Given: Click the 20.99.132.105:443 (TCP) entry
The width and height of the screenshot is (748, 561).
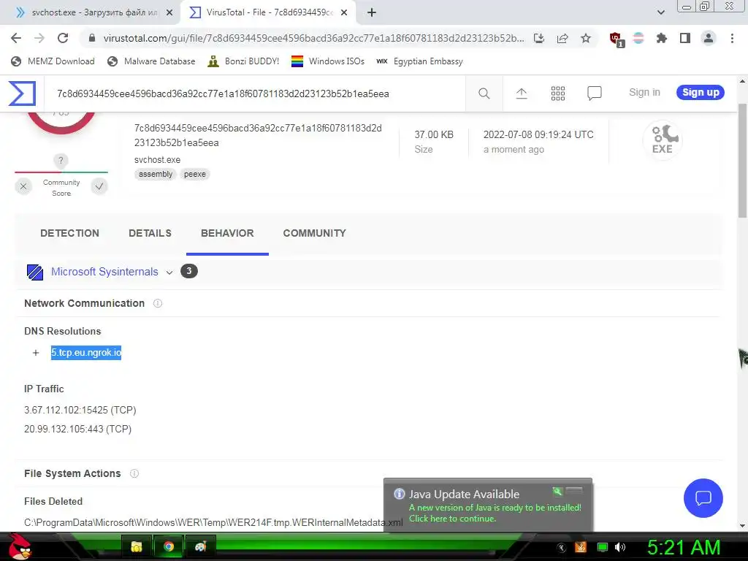Looking at the screenshot, I should click(x=77, y=429).
